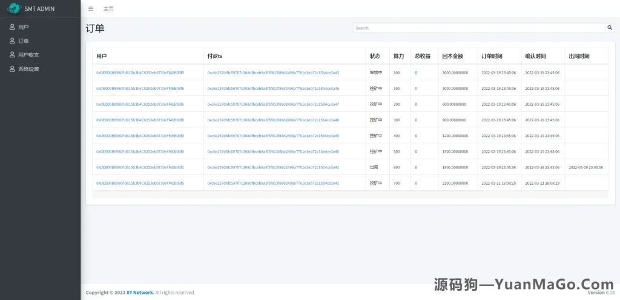Open the 订单 sidebar menu item
The height and width of the screenshot is (300, 620).
point(41,41)
